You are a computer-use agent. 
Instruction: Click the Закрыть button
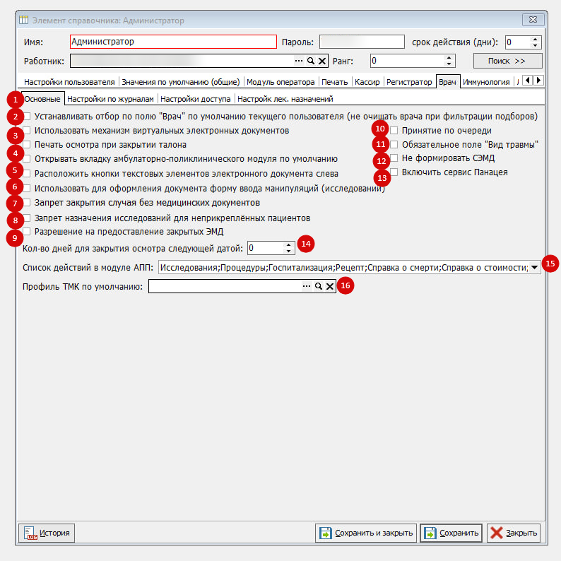point(514,533)
